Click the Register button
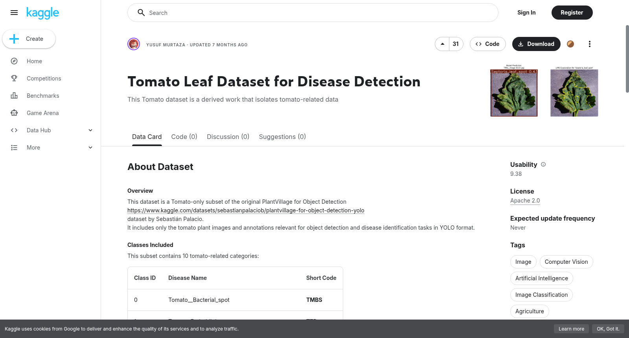This screenshot has height=338, width=629. pyautogui.click(x=572, y=13)
